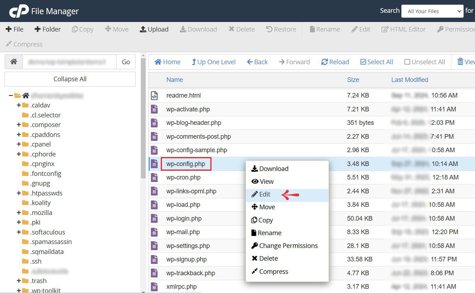Viewport: 475px width, 293px height.
Task: Click the Edit toolbar button
Action: pyautogui.click(x=361, y=29)
